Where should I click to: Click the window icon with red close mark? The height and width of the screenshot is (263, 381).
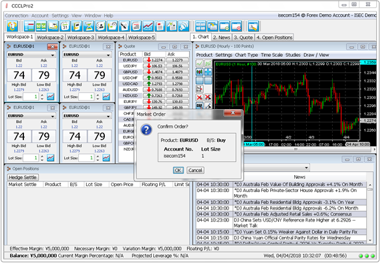click(x=237, y=26)
